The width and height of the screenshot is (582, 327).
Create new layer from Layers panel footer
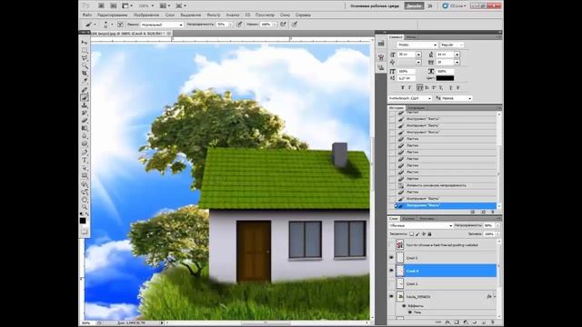click(484, 322)
